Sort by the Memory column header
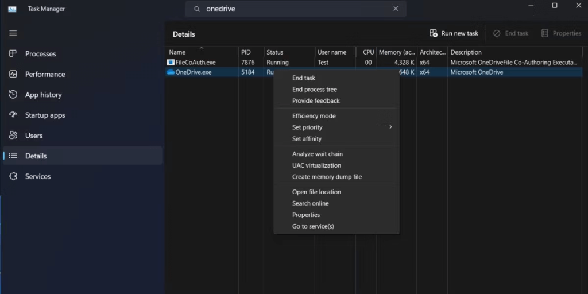 (x=396, y=52)
